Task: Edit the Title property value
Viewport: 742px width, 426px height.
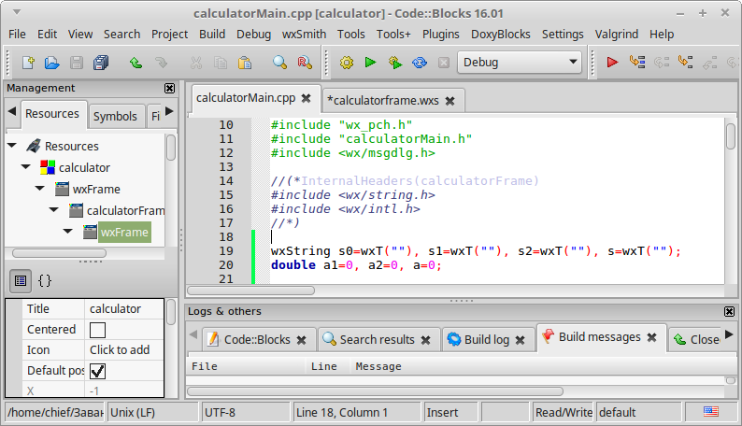Action: (x=124, y=309)
